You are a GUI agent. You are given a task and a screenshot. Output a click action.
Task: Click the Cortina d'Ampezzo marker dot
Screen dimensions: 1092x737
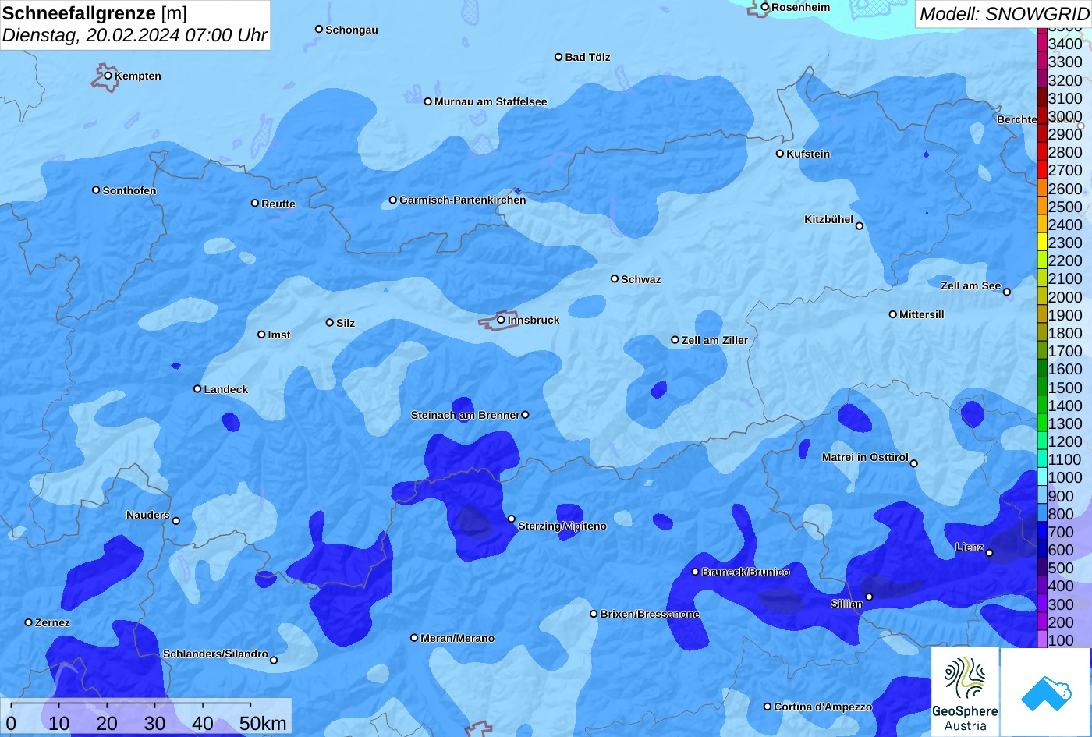coord(767,707)
